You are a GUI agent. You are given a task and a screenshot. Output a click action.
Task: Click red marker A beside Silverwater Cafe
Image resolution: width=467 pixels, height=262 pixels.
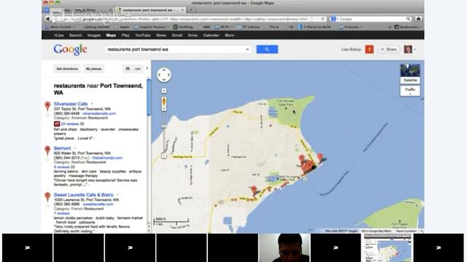coord(47,106)
